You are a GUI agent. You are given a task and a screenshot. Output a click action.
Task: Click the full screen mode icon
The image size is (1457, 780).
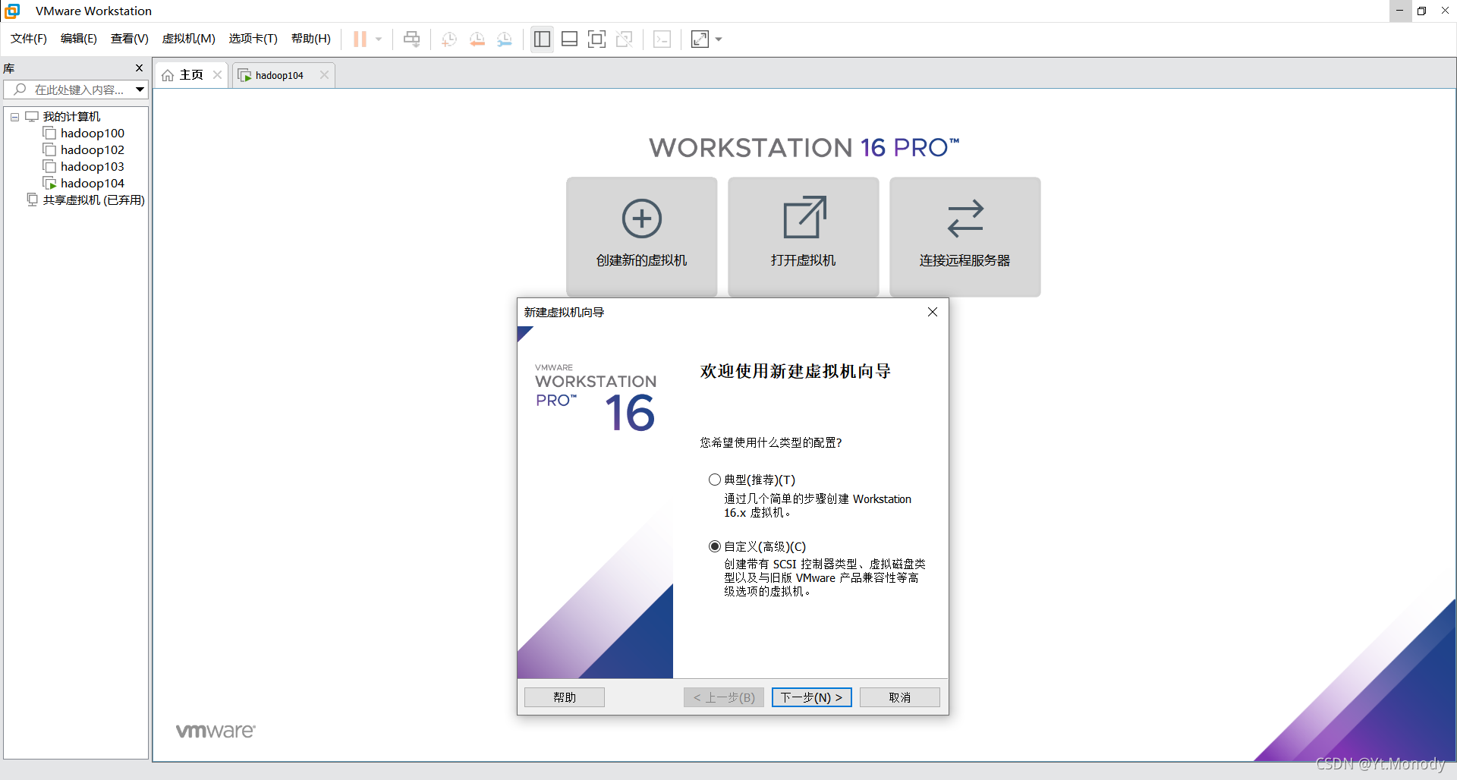(596, 39)
